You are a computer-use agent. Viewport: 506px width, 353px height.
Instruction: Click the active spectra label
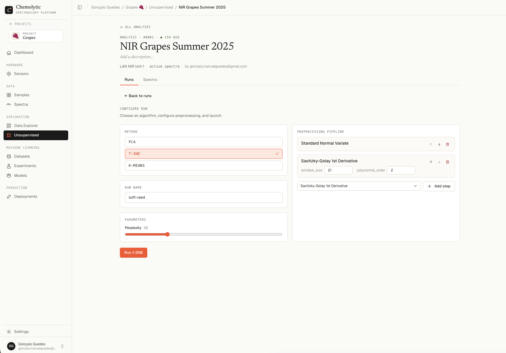coord(164,66)
